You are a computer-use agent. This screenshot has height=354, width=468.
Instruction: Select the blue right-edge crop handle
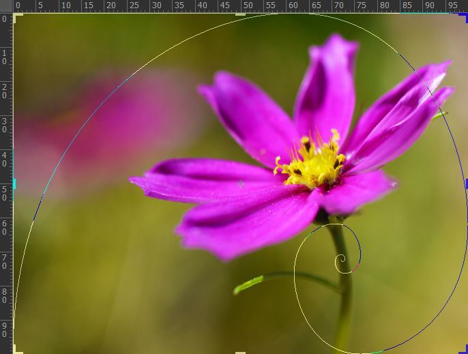pyautogui.click(x=466, y=183)
